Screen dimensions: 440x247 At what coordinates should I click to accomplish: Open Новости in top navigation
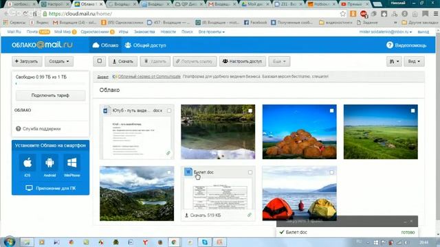pos(168,32)
